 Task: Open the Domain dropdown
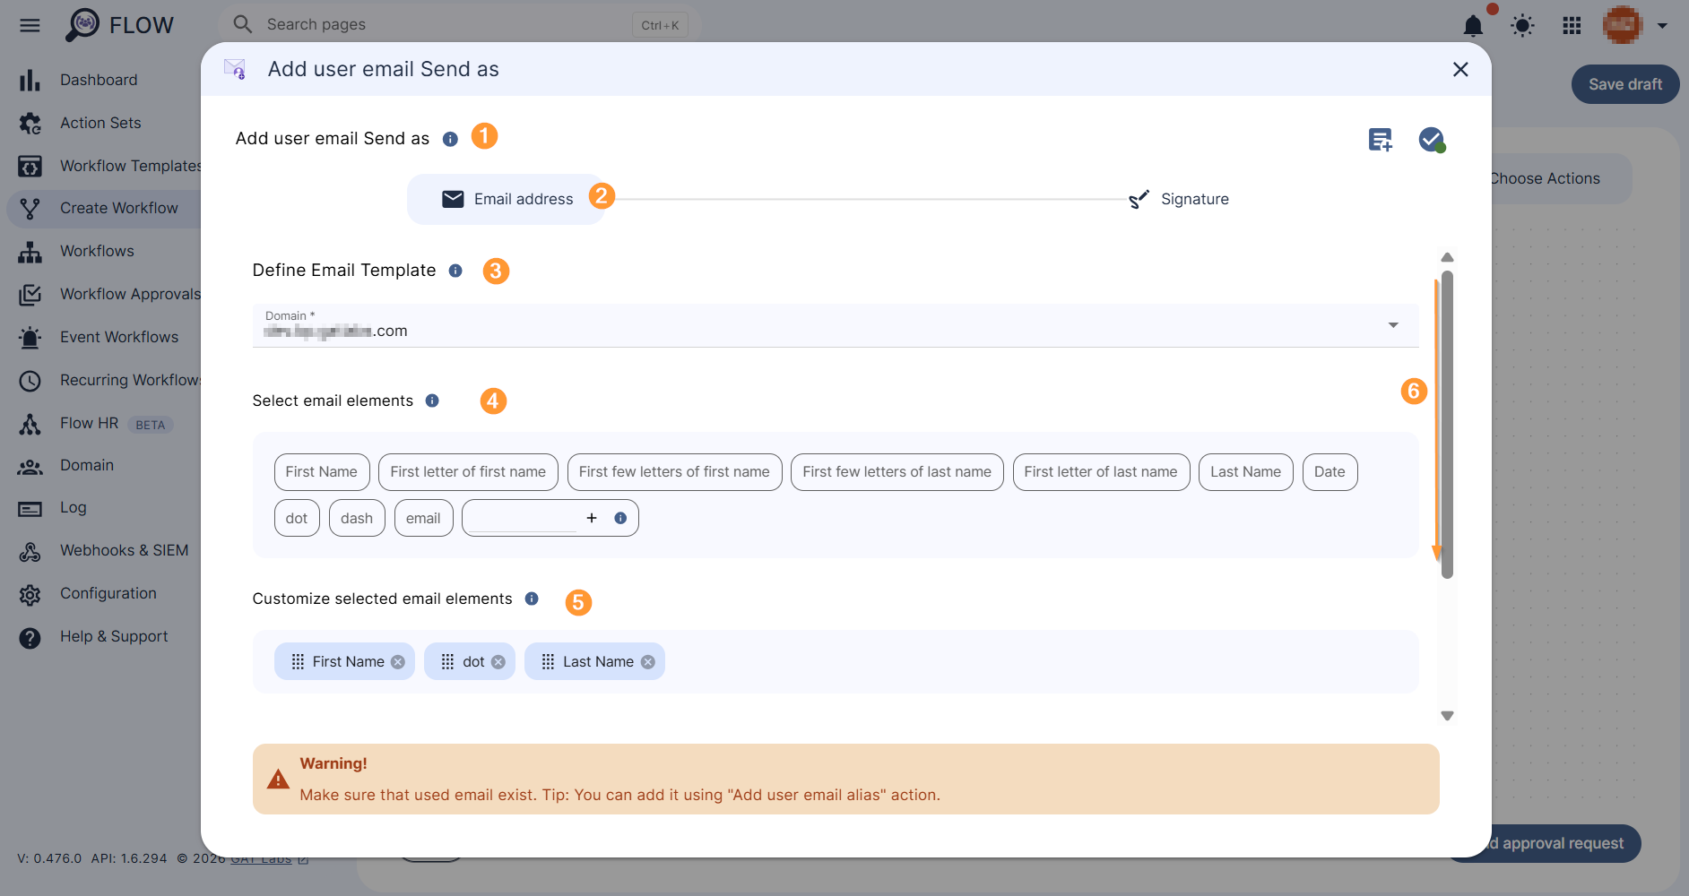(836, 325)
